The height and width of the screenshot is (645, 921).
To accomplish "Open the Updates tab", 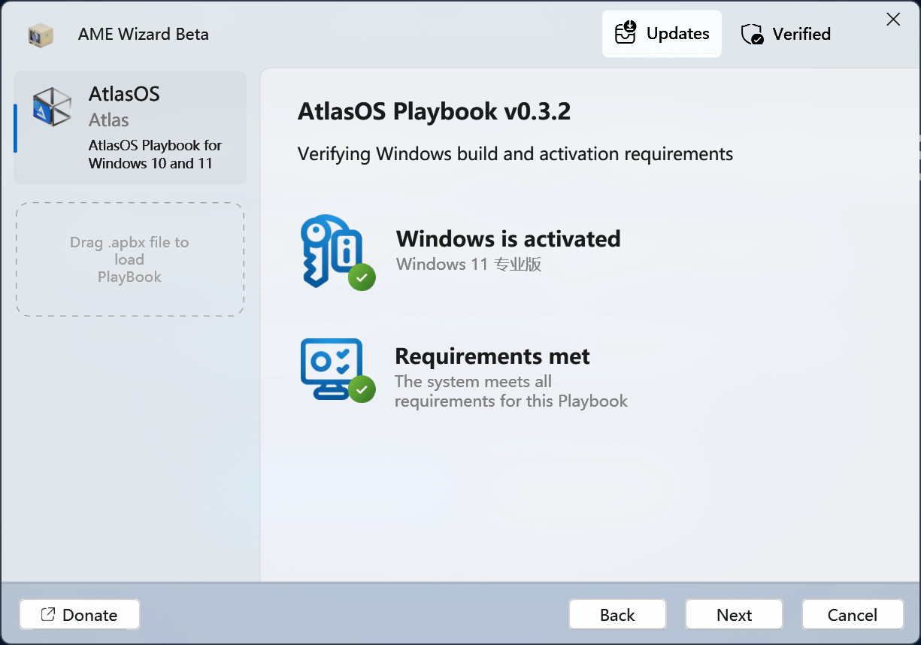I will 662,34.
